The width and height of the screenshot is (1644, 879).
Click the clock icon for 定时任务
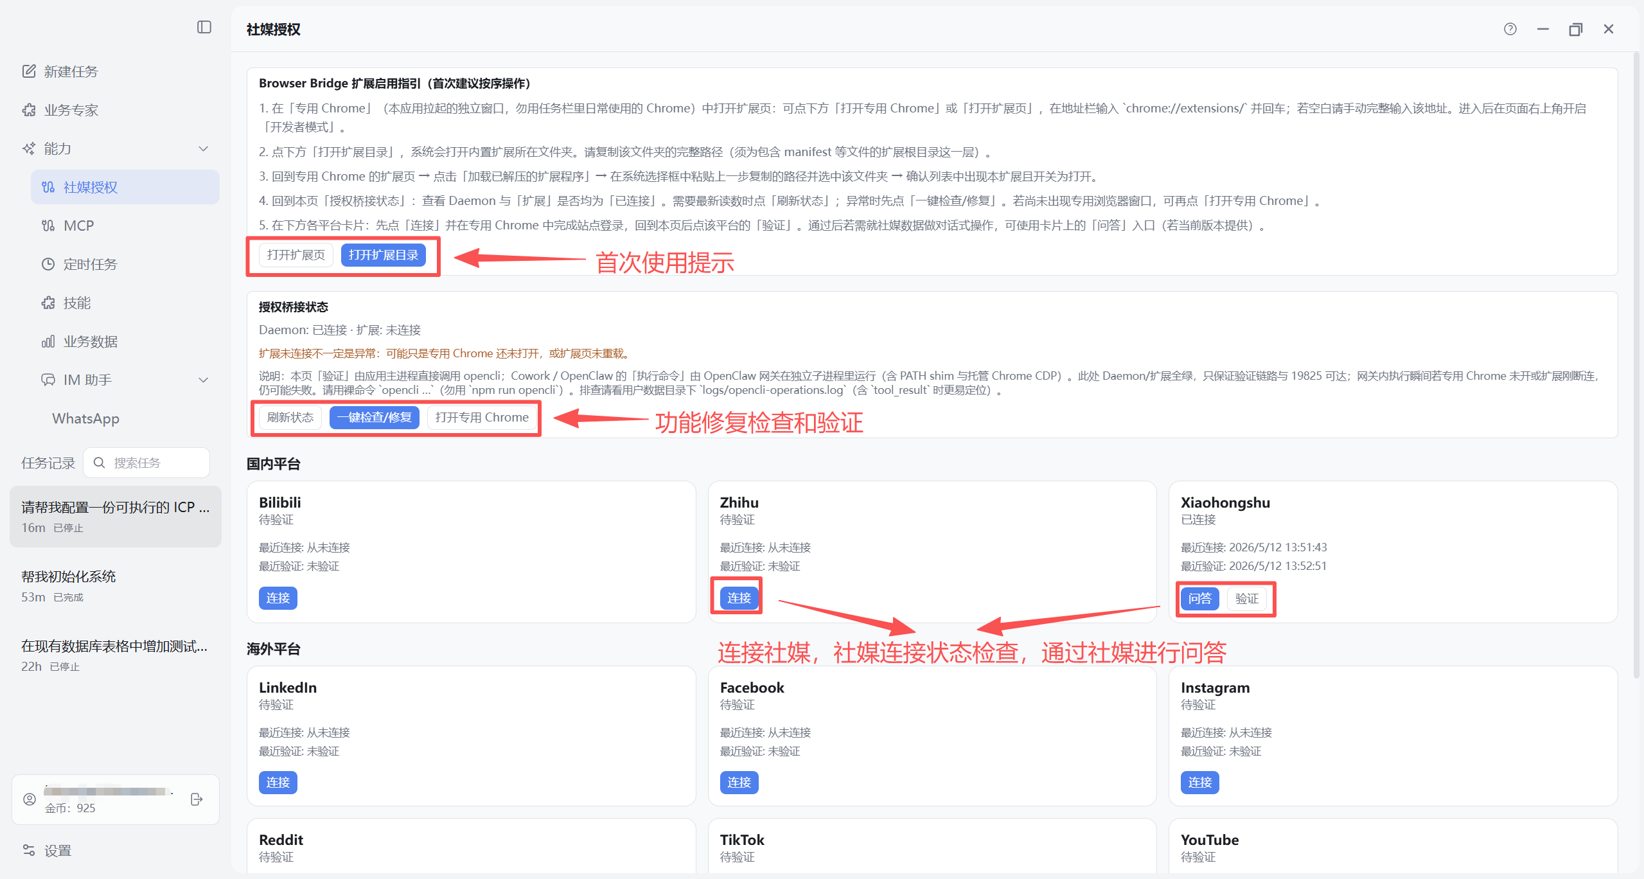pos(48,264)
